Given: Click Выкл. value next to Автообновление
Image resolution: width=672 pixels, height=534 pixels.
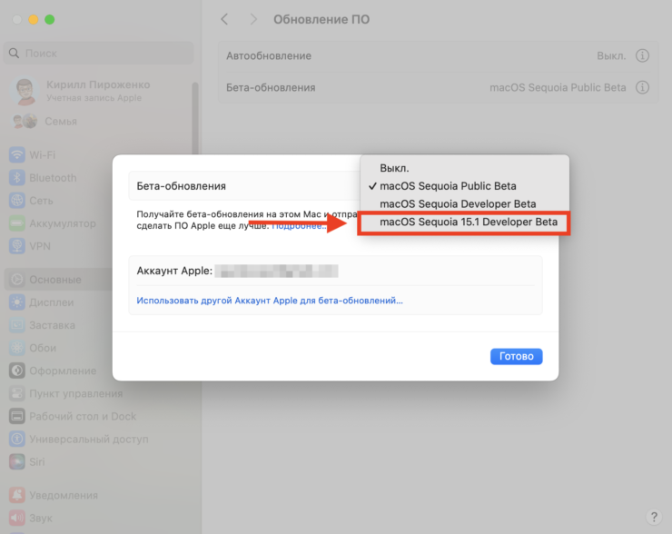Looking at the screenshot, I should 611,55.
